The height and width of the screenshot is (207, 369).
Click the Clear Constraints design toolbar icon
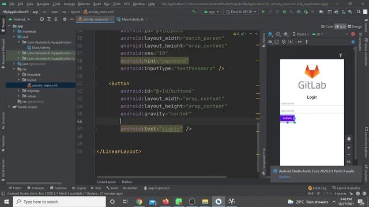coord(284,42)
